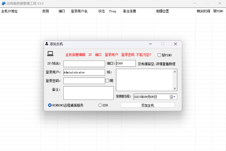The width and height of the screenshot is (226, 151).
Task: Focus the IP/域名 input field
Action: [84, 64]
